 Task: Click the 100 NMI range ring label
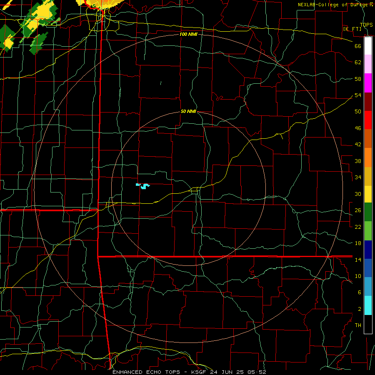click(188, 34)
